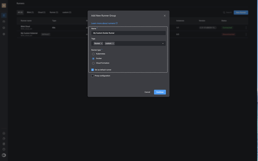Click the Runner name column header
Viewport: 258px width, 161px height.
coord(26,21)
